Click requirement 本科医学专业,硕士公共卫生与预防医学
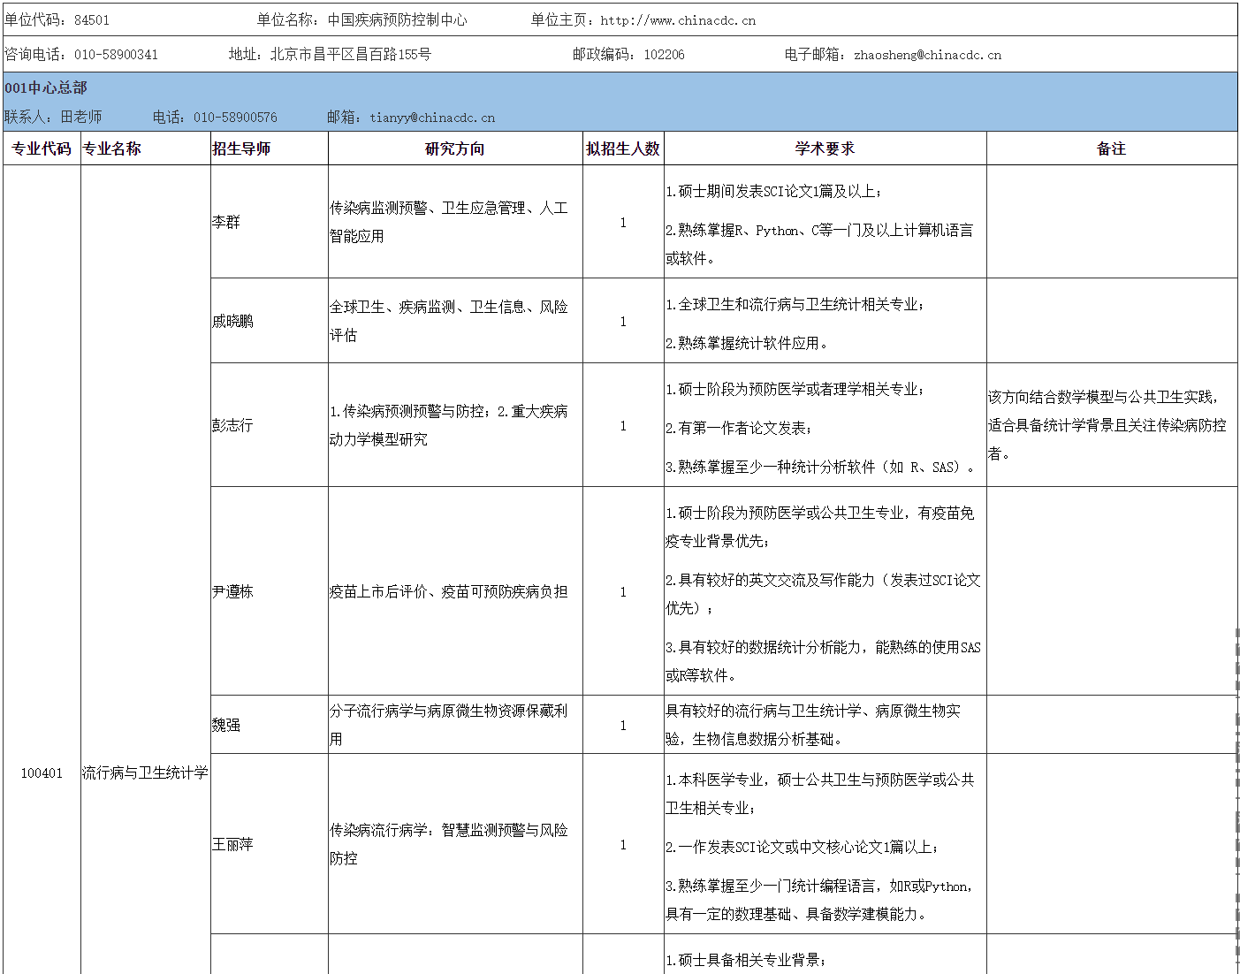The image size is (1240, 974). point(820,794)
